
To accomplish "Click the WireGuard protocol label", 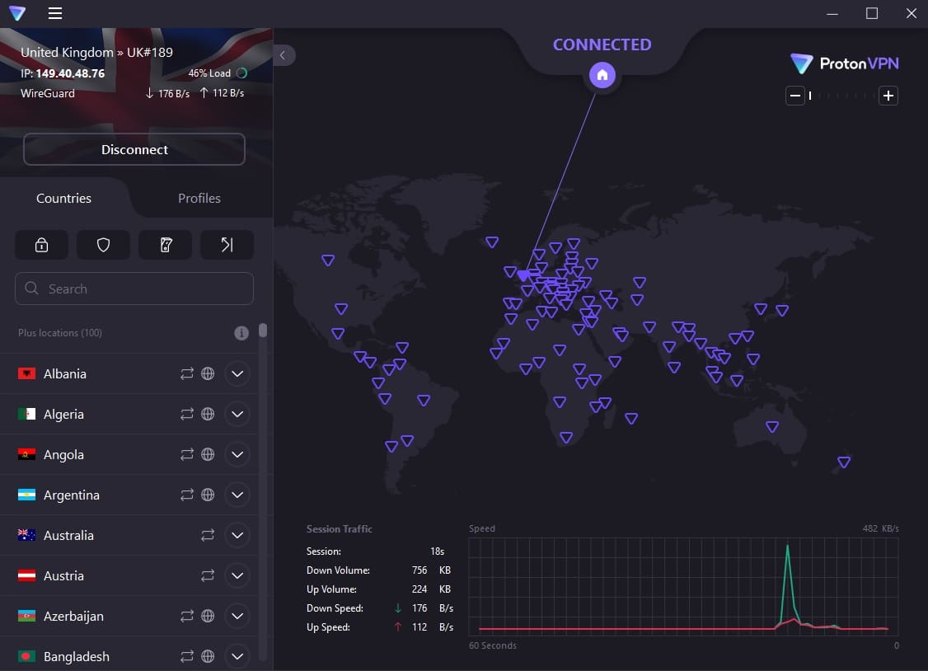I will coord(48,93).
